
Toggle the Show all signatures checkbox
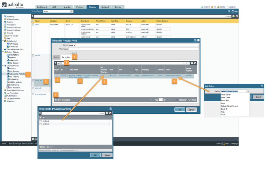(x=56, y=100)
